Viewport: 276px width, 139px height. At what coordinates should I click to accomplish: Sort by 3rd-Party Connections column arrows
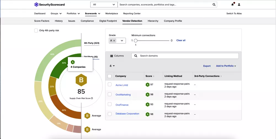(x=221, y=76)
